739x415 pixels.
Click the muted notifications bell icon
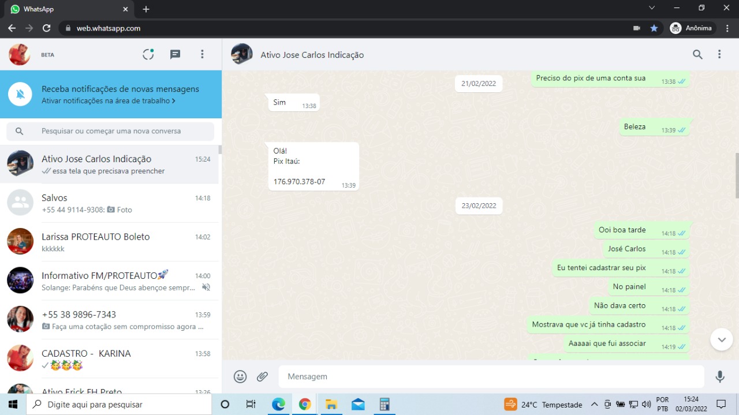(x=20, y=94)
